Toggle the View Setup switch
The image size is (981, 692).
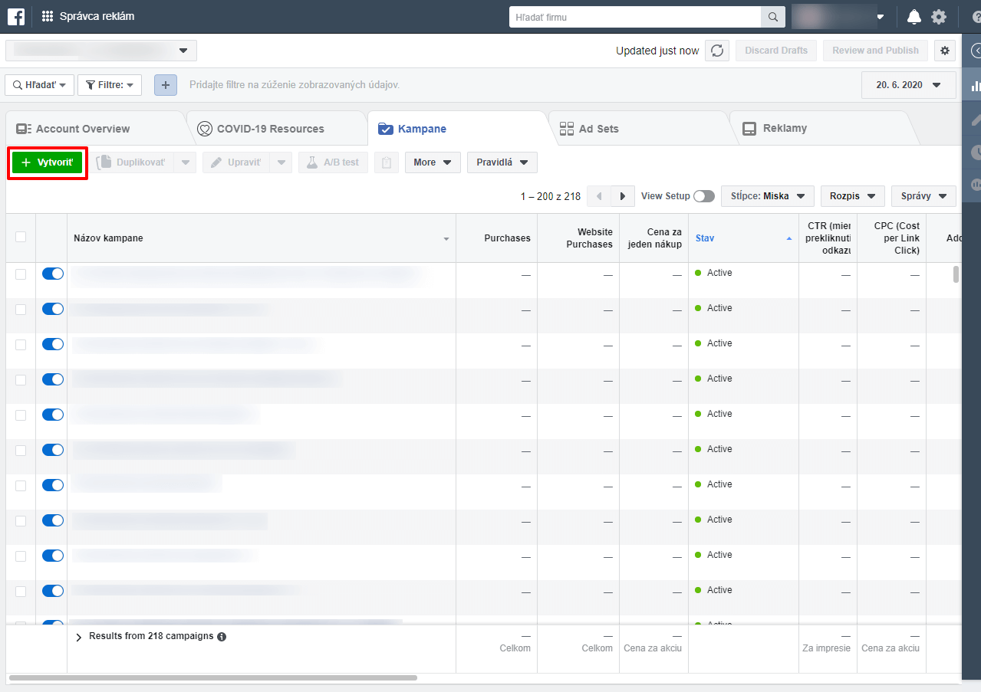click(703, 196)
